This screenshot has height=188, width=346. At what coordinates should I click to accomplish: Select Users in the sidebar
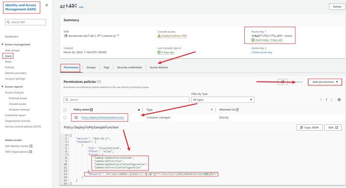tap(8, 56)
